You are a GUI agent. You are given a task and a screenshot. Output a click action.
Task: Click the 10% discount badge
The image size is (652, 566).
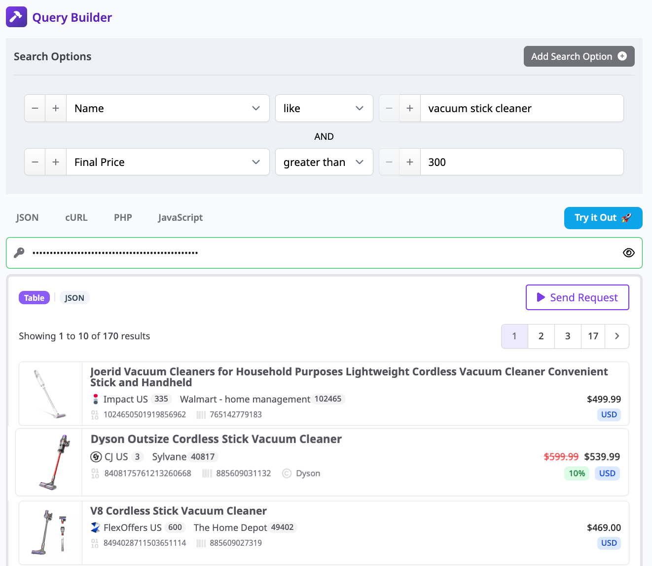[x=577, y=474]
